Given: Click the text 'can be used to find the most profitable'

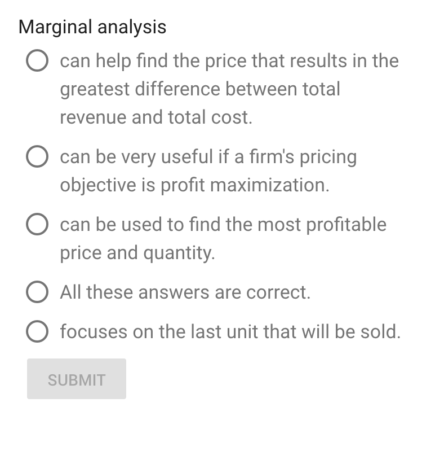Looking at the screenshot, I should click(223, 224).
